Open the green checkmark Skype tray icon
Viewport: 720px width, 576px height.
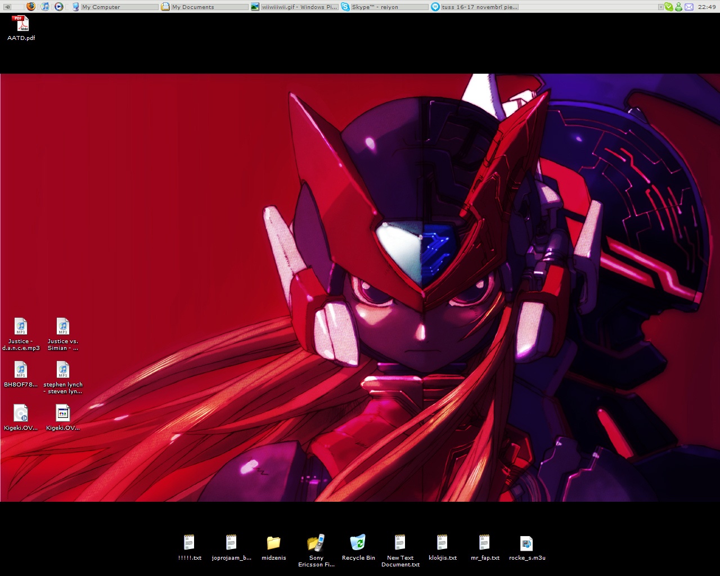(668, 7)
